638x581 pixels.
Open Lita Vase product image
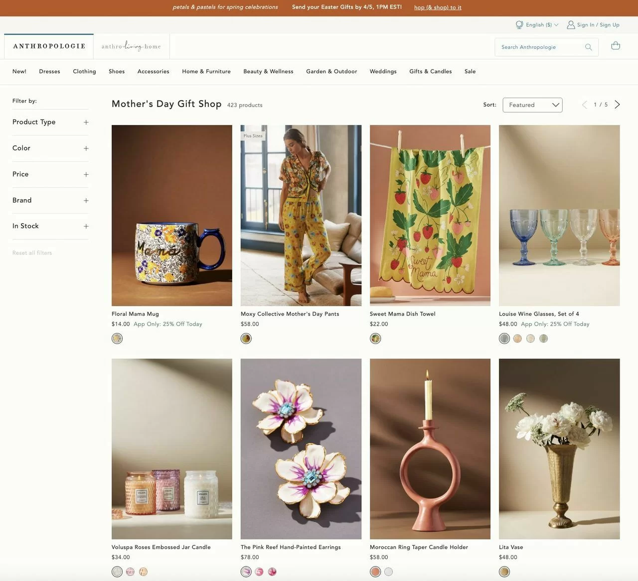[559, 449]
